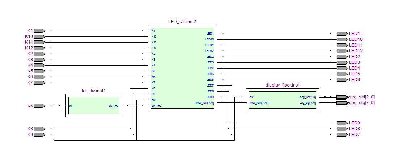Select the LED10 output pin symbol

(x=342, y=39)
